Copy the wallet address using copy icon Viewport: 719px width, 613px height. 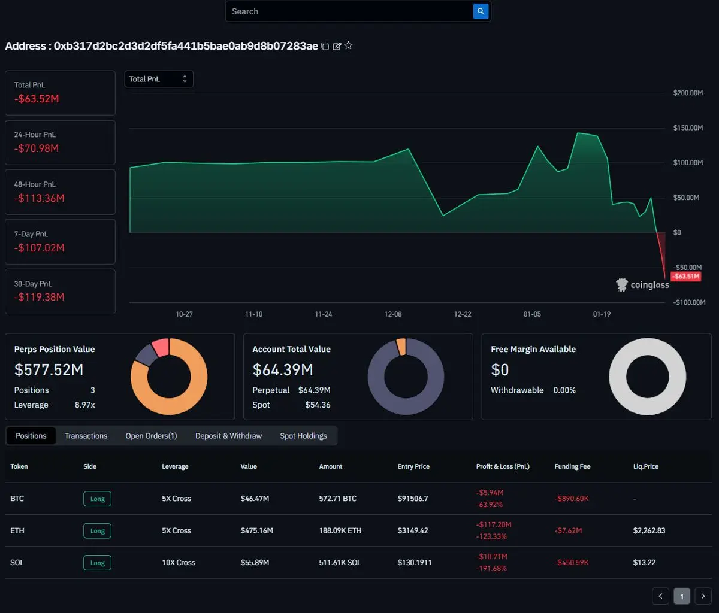(x=325, y=46)
